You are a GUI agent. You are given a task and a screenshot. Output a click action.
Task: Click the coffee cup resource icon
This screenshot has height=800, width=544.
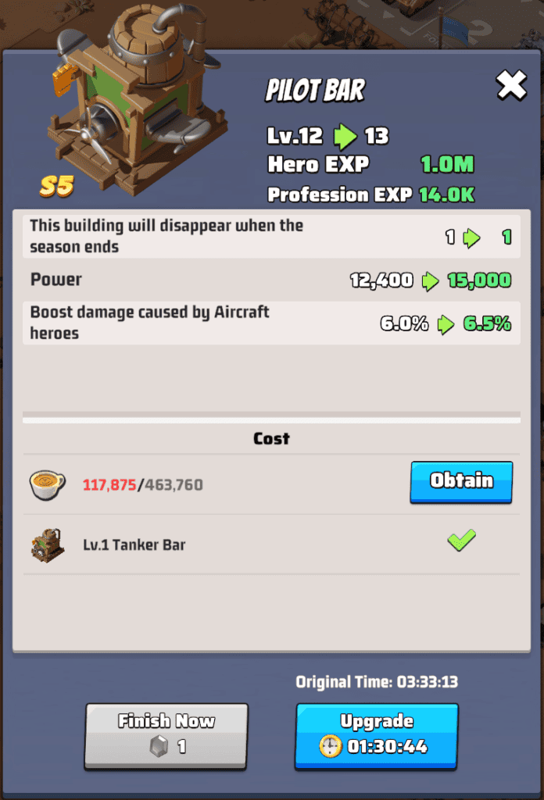point(47,484)
